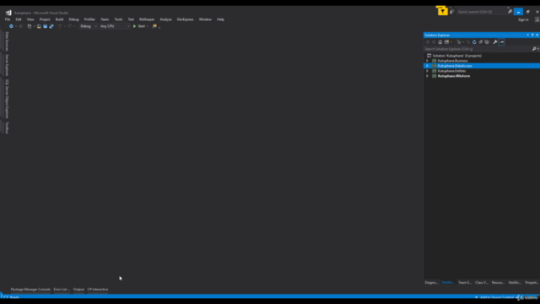Open the Output tab
The image size is (540, 304).
tap(78, 290)
